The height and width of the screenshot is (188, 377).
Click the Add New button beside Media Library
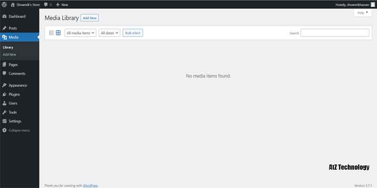[90, 18]
